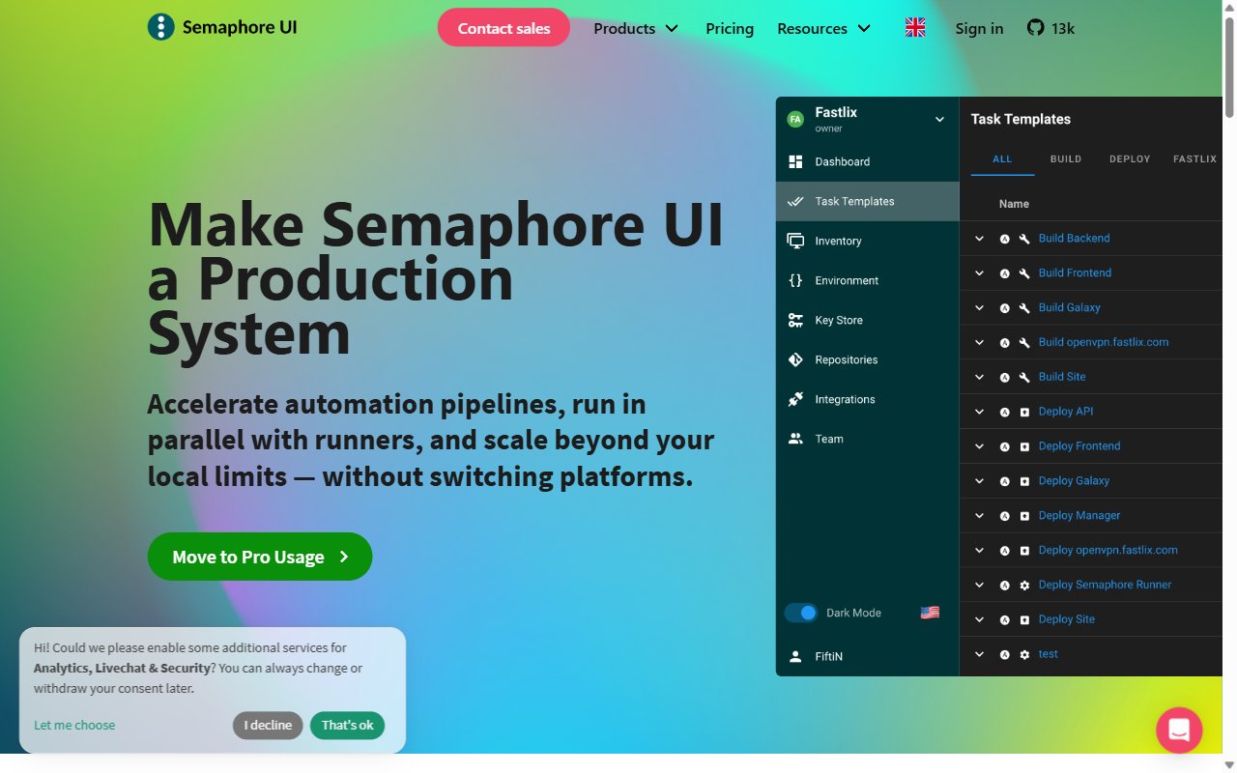Click the FA project avatar icon
The image size is (1237, 773).
click(795, 119)
